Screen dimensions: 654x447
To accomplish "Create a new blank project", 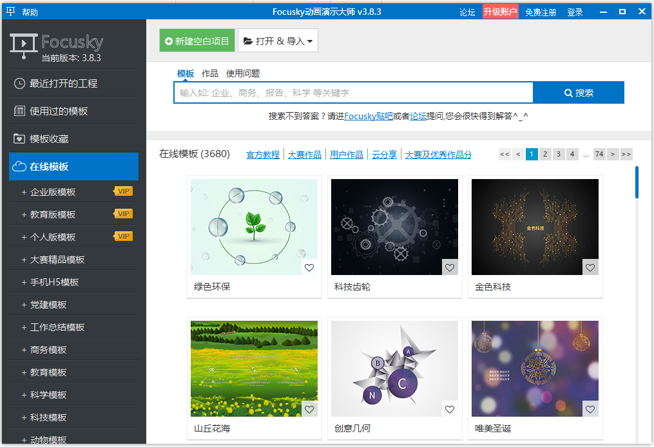I will [x=197, y=41].
